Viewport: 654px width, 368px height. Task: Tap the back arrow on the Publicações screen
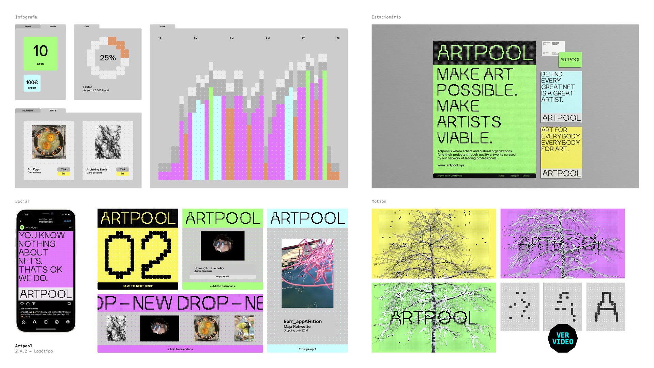20,221
